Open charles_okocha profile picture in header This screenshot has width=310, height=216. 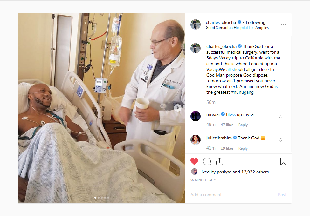(195, 24)
